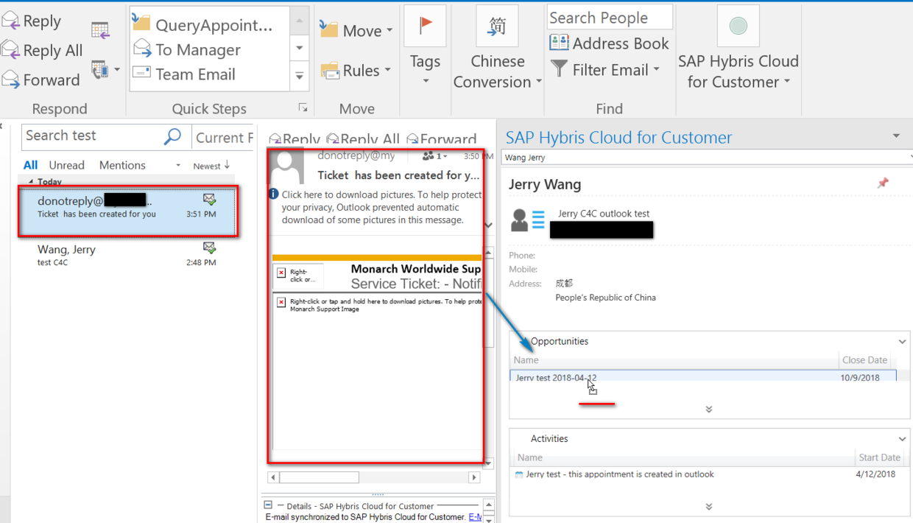Select the To Manager quick step
This screenshot has width=913, height=523.
187,49
